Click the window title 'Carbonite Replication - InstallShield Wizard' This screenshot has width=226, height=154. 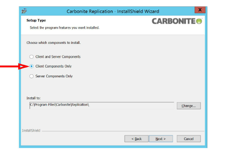[x=113, y=11]
